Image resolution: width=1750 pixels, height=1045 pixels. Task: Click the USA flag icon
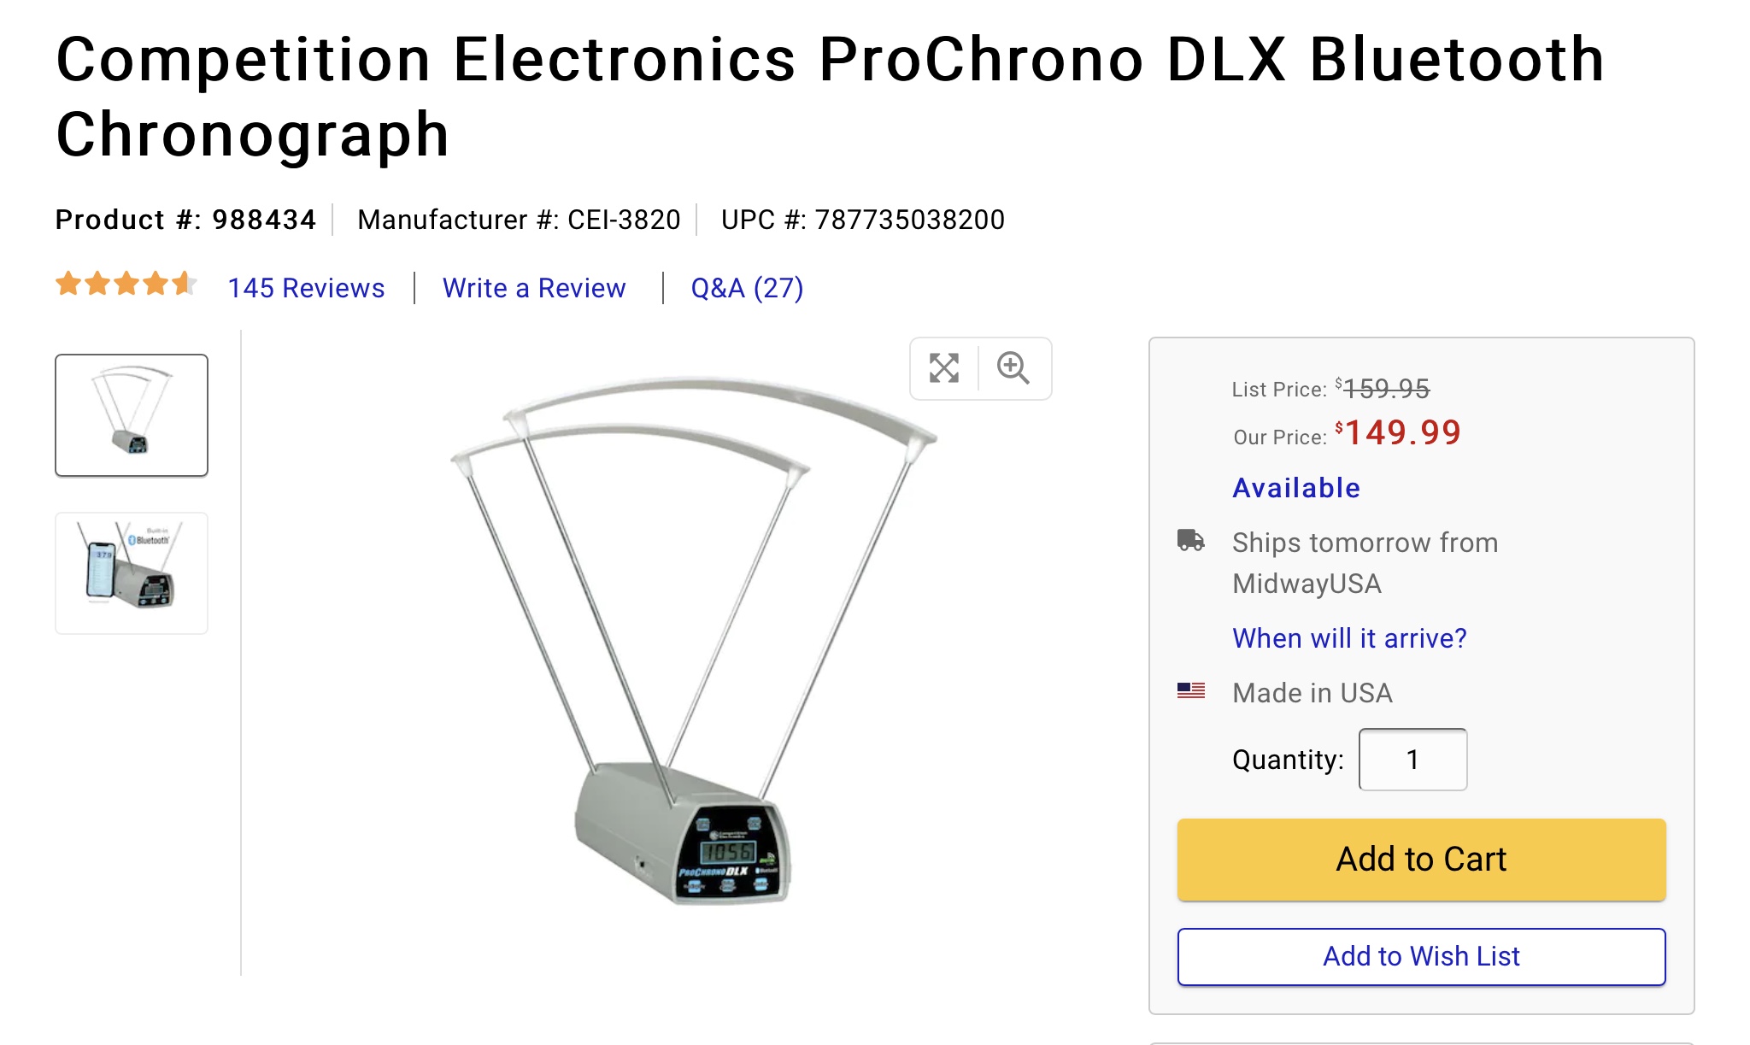[x=1191, y=690]
